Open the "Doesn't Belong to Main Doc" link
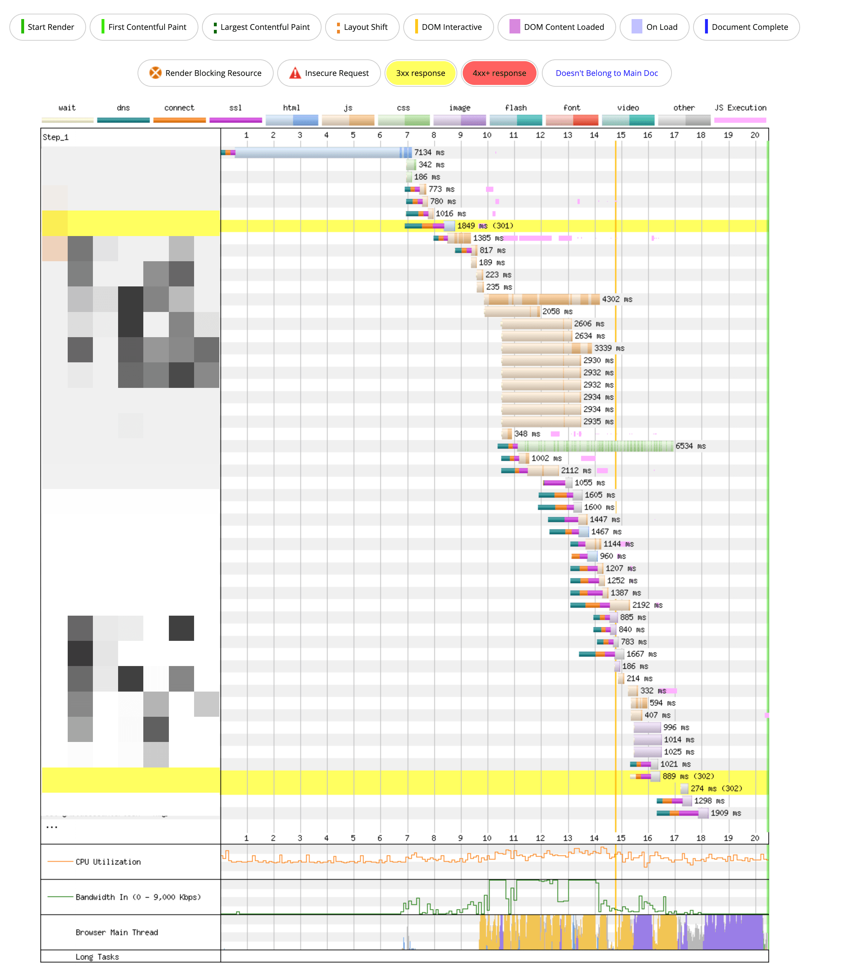 pyautogui.click(x=607, y=73)
